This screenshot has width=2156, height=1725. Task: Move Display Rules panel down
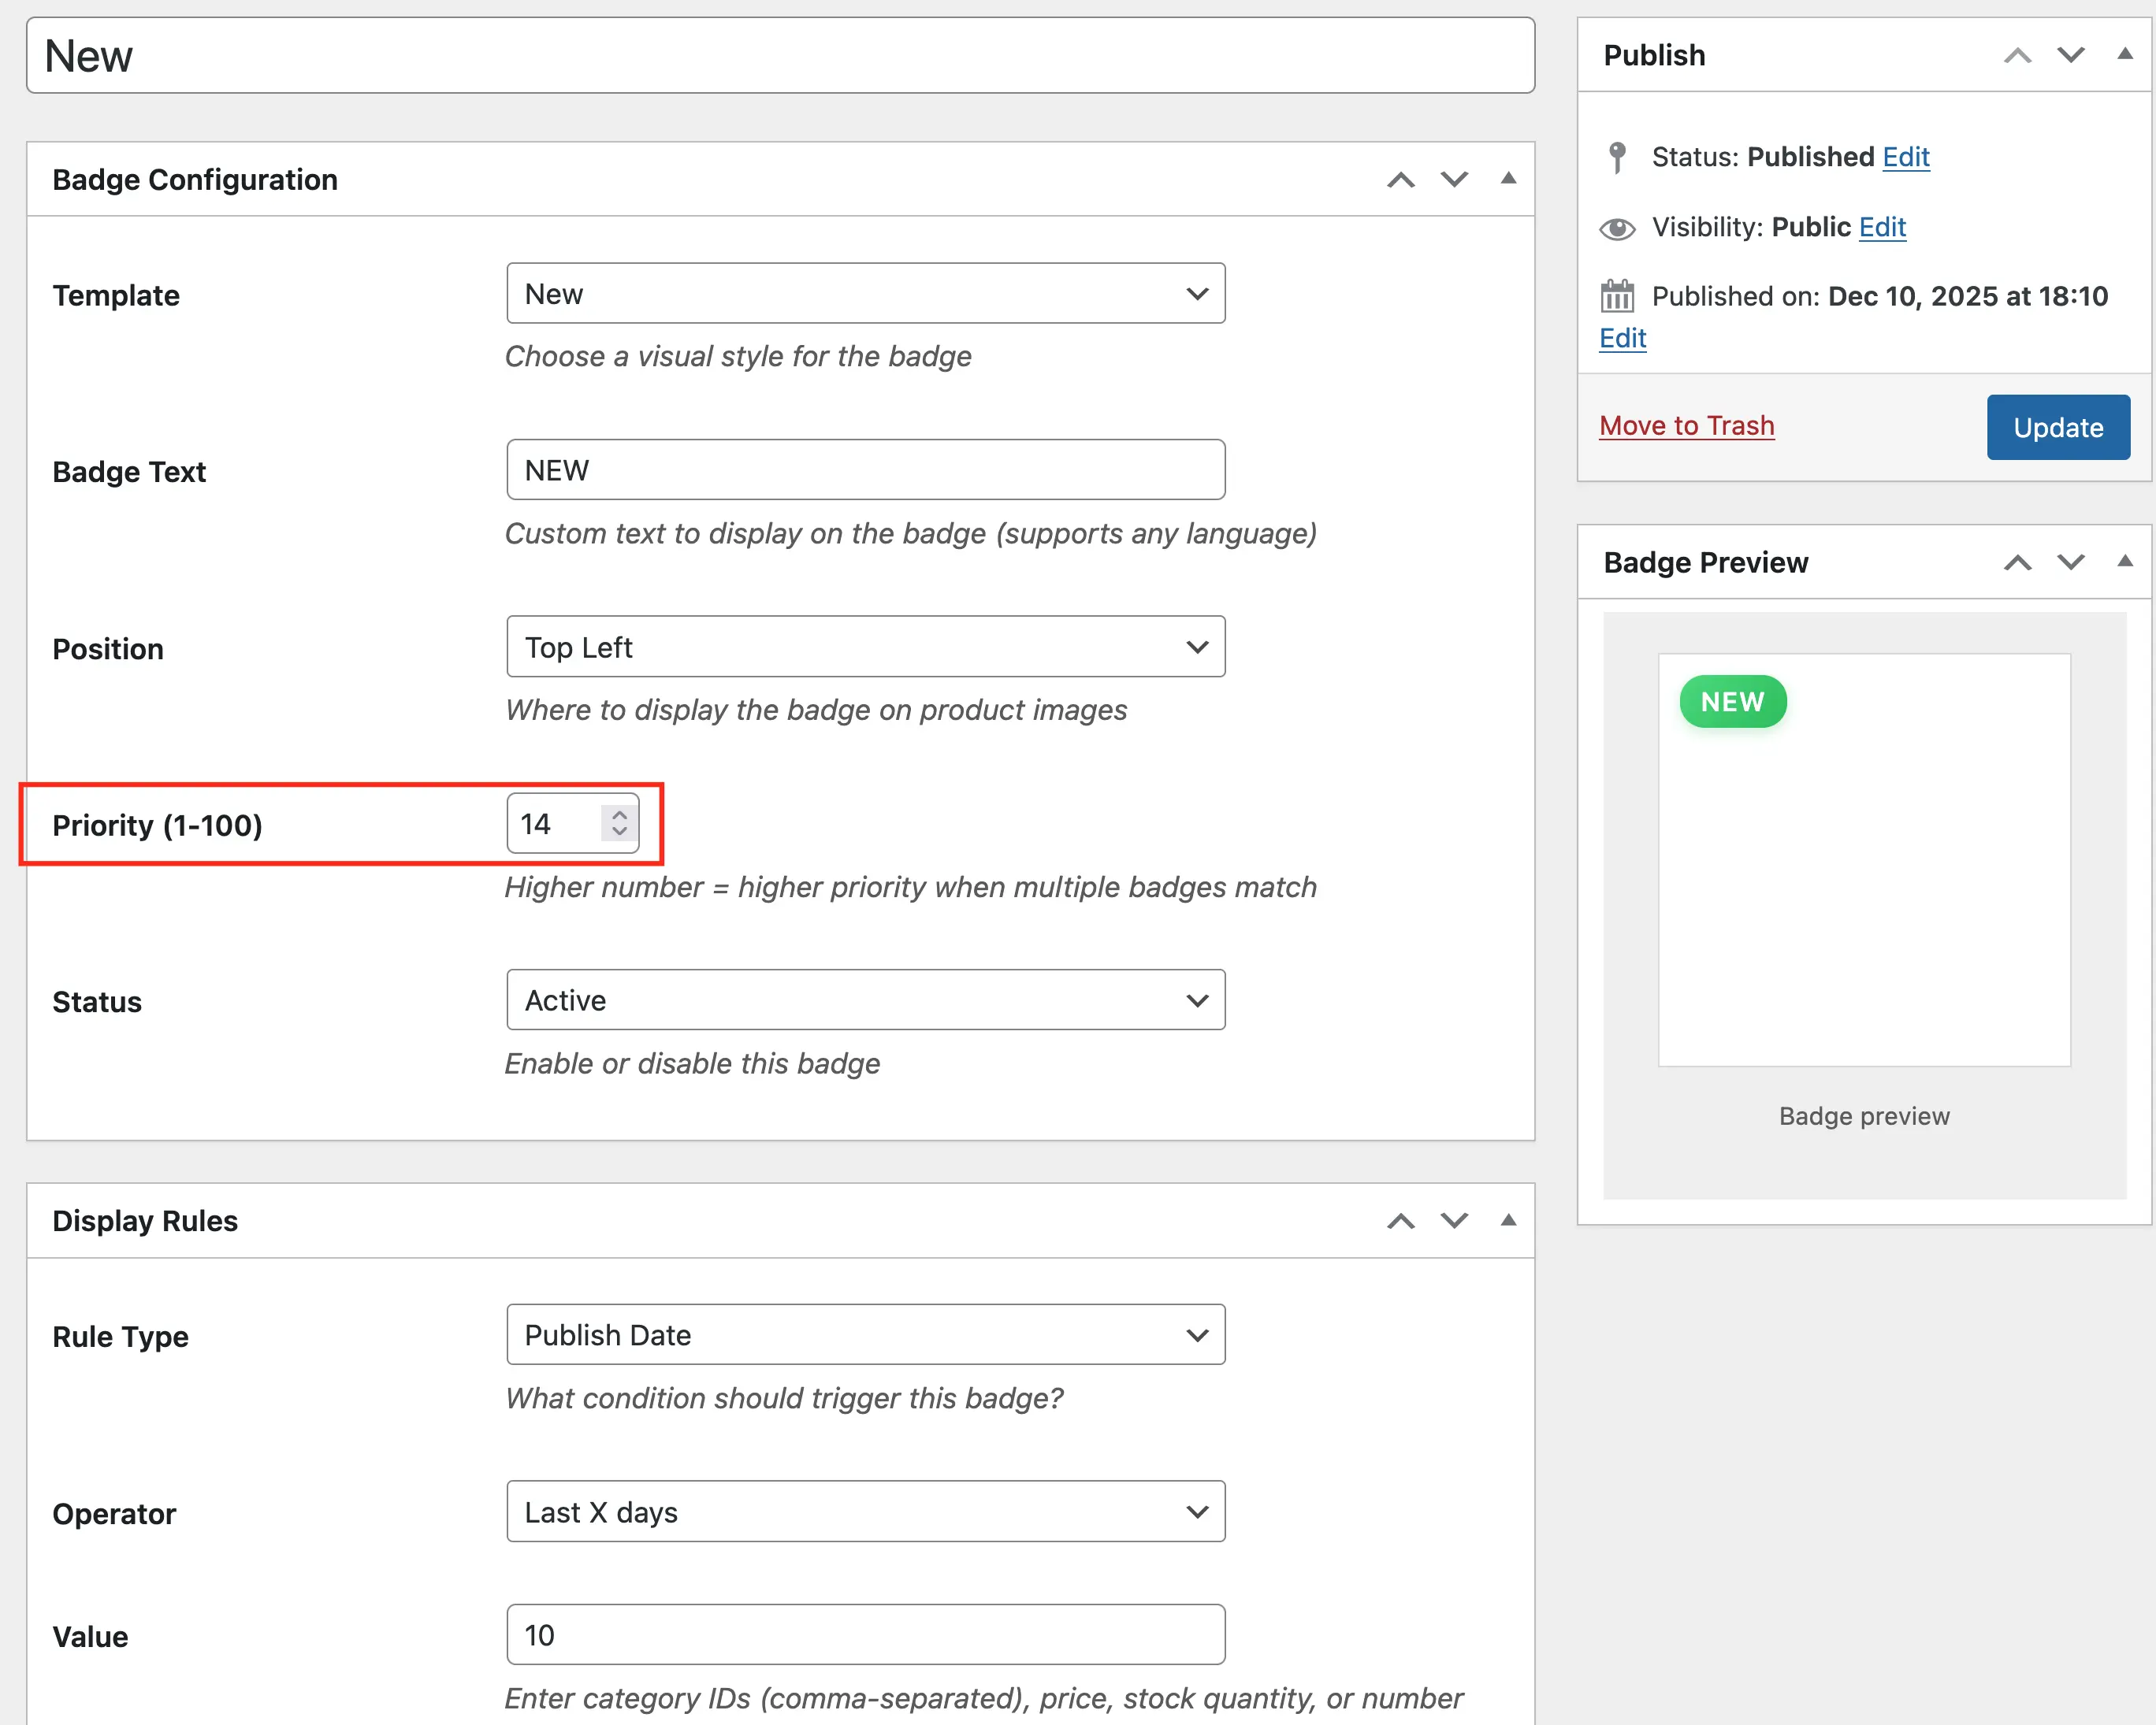click(x=1454, y=1222)
